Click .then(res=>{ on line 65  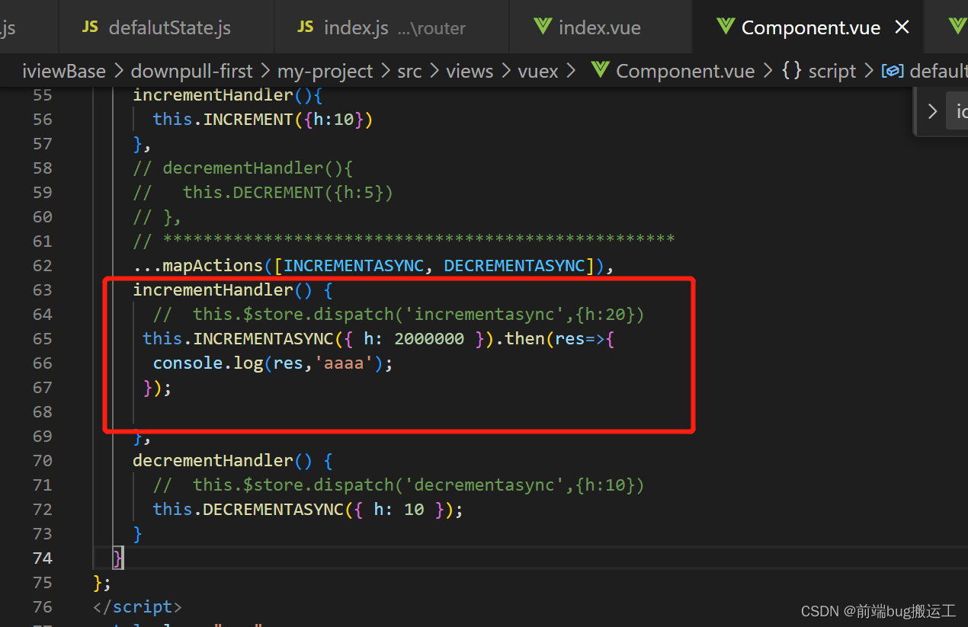[556, 339]
